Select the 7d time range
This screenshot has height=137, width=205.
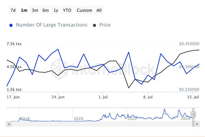[13, 10]
